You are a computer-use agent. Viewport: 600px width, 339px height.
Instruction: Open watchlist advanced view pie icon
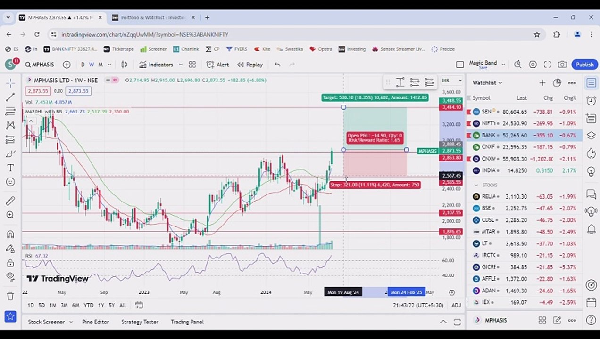557,83
